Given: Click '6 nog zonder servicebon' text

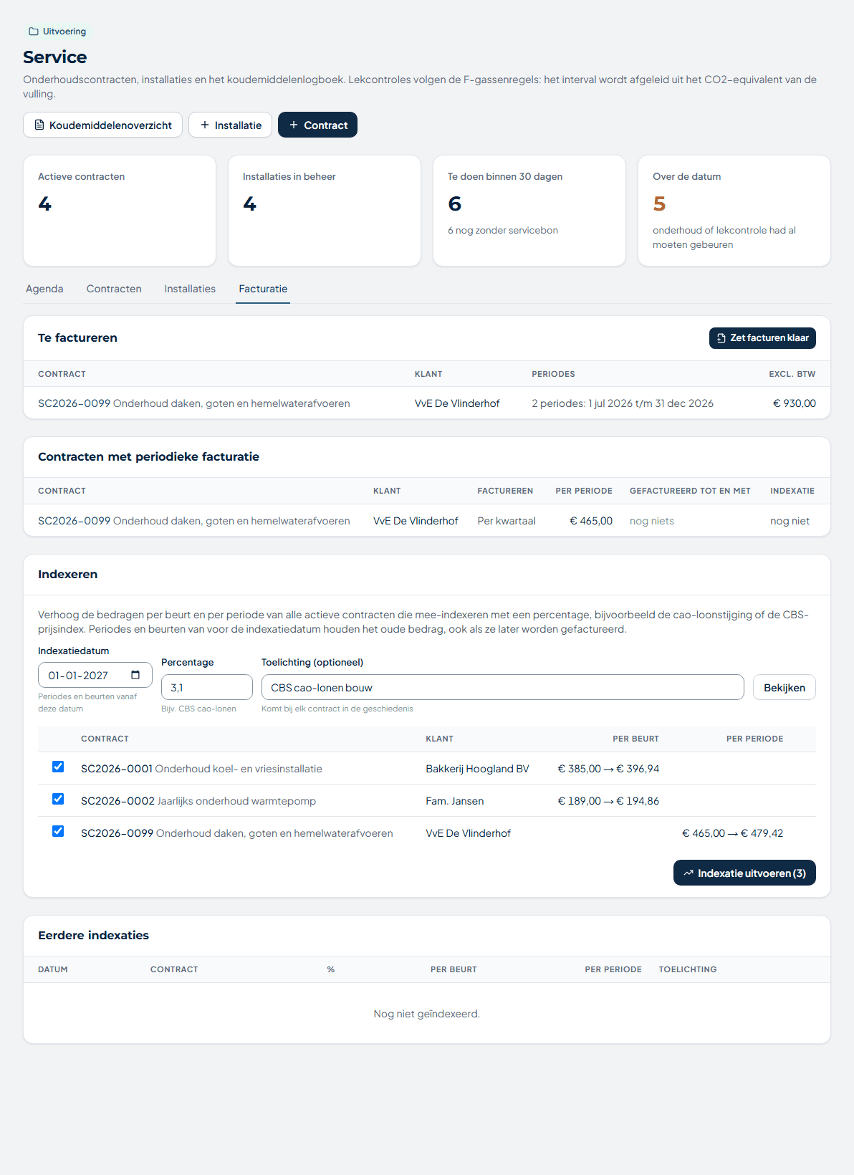Looking at the screenshot, I should click(503, 230).
